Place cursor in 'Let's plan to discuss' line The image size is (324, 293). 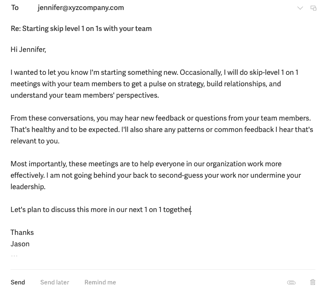pyautogui.click(x=101, y=210)
